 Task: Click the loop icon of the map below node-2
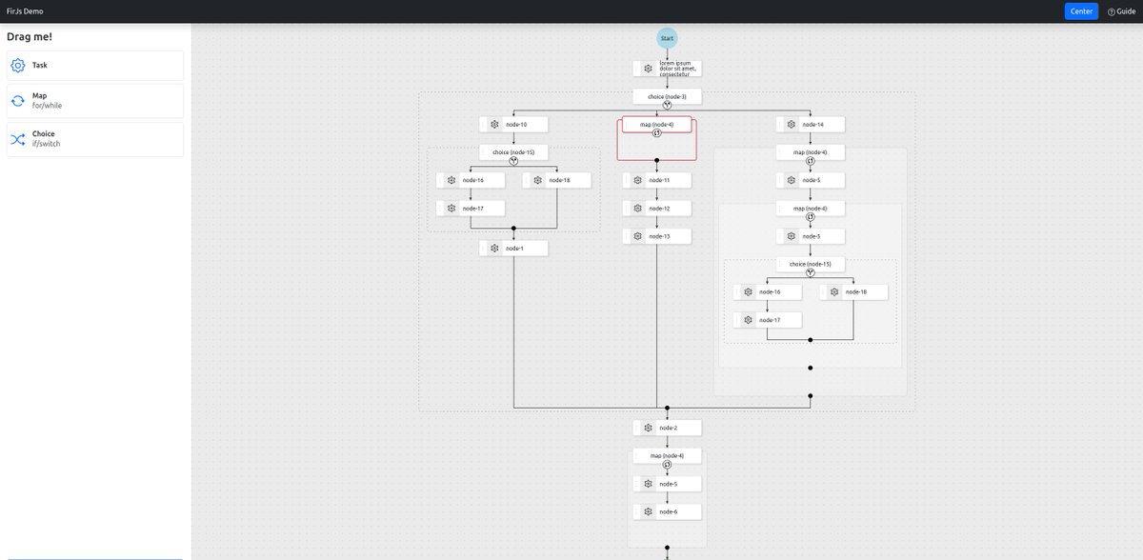pos(667,465)
